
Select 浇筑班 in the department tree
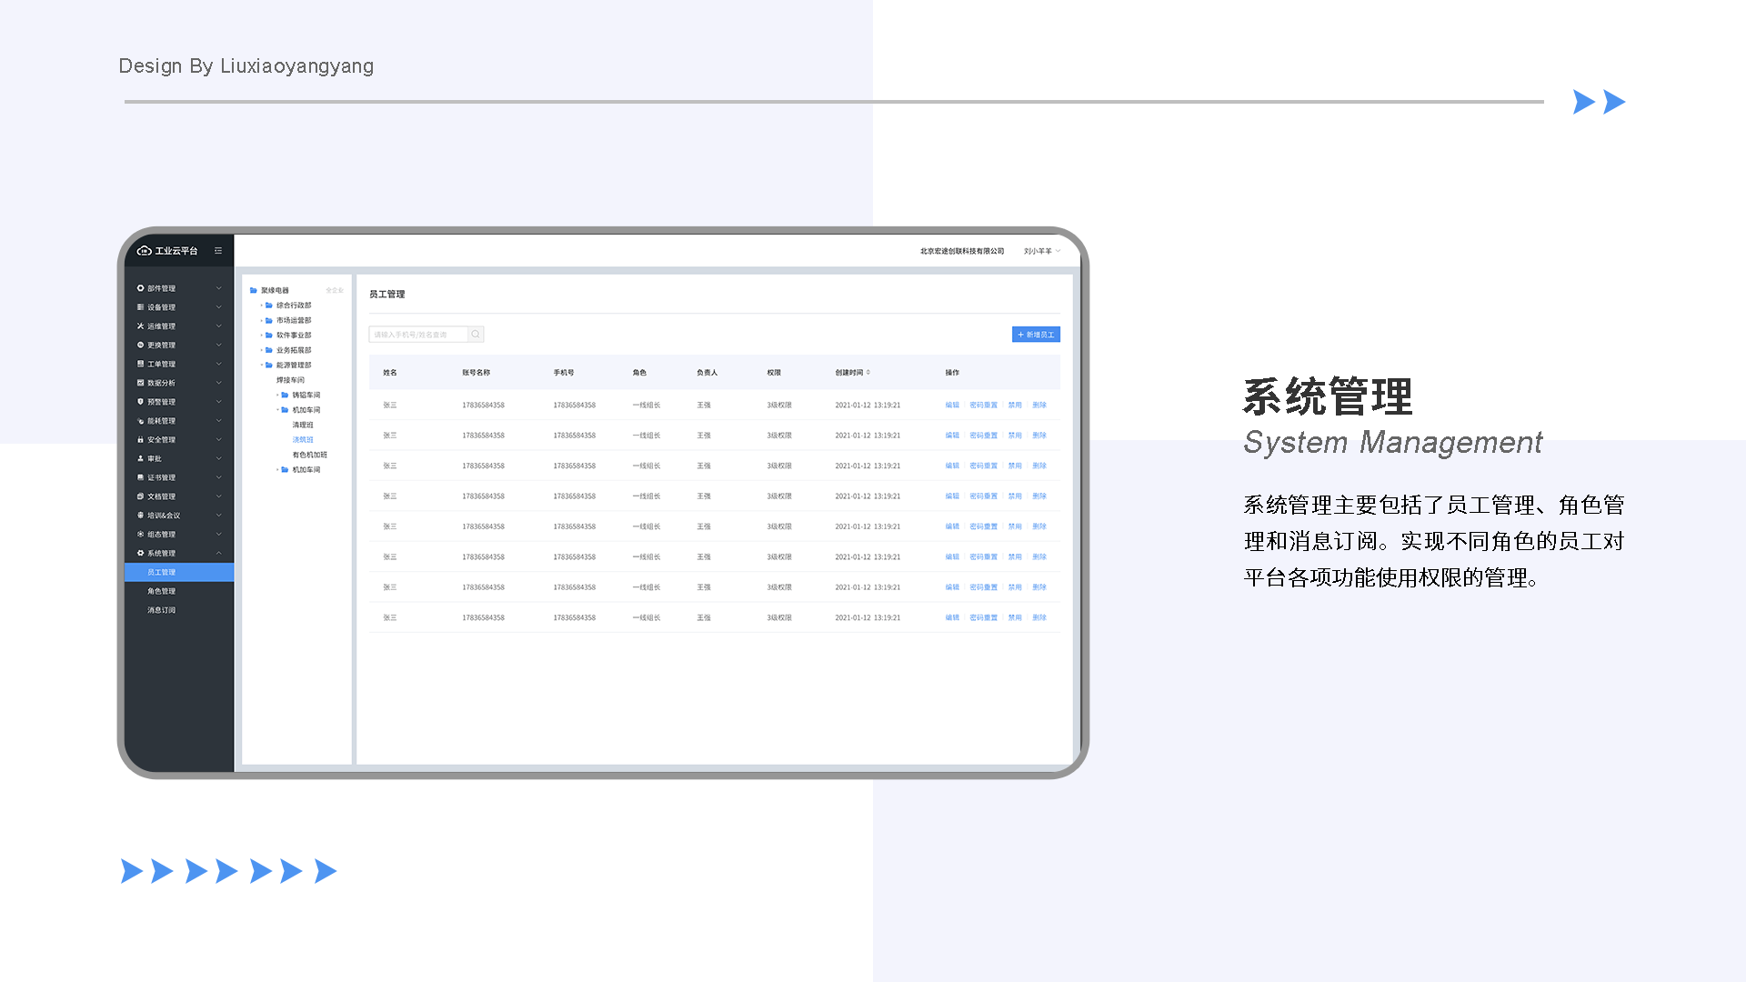click(303, 440)
